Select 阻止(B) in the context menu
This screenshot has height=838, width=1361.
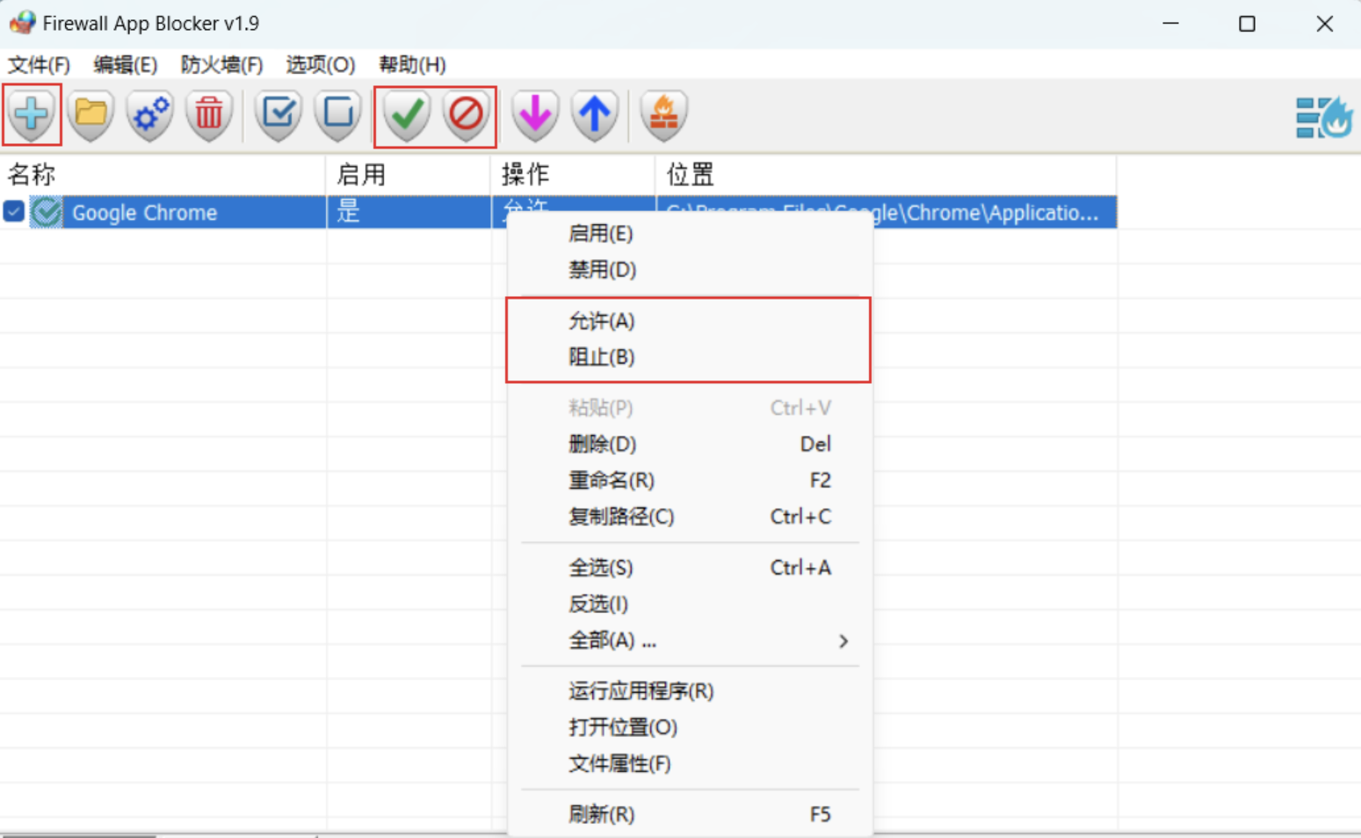[x=602, y=357]
